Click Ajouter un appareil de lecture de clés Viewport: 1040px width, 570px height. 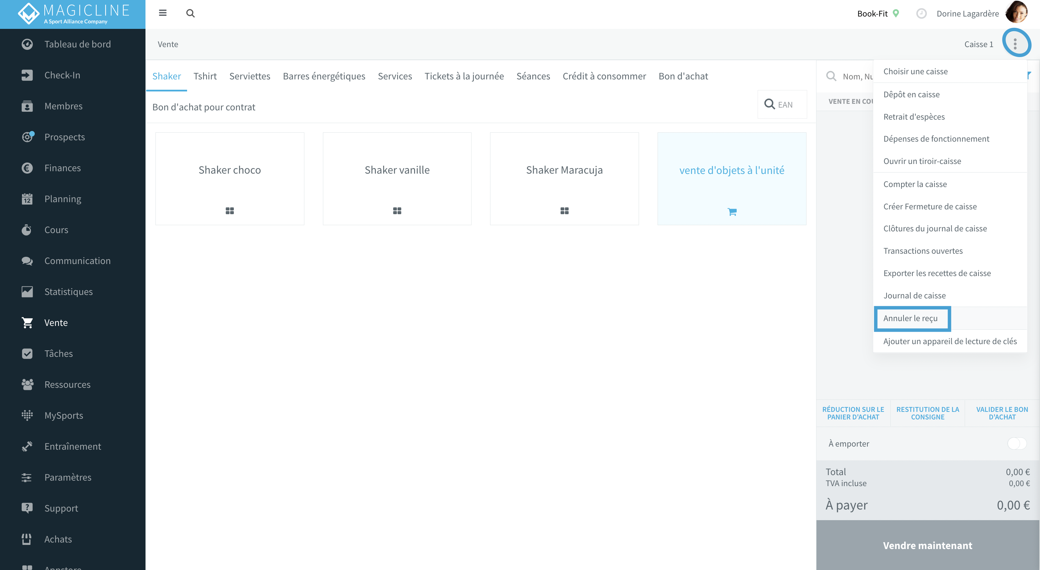point(950,341)
